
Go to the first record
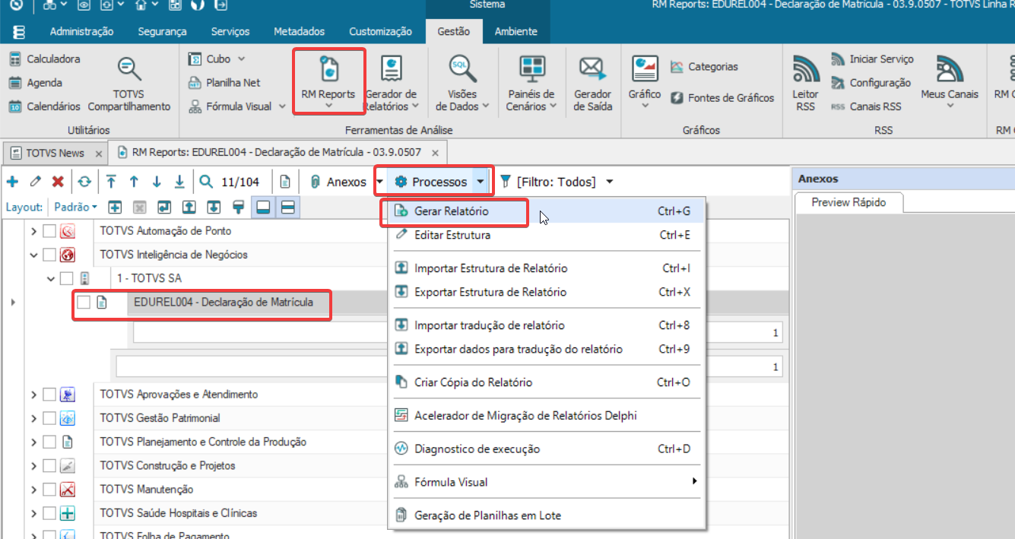(x=111, y=182)
